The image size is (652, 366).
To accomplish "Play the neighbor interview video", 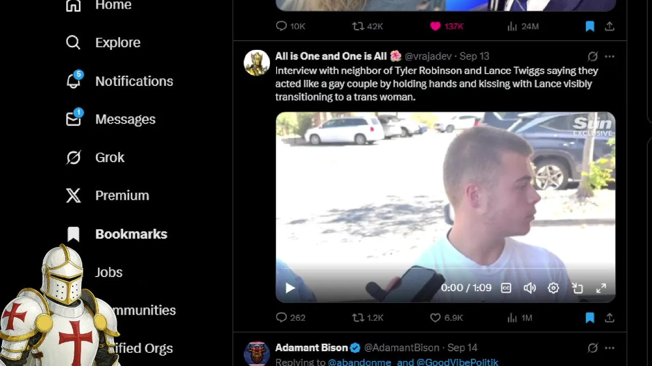I will tap(290, 288).
